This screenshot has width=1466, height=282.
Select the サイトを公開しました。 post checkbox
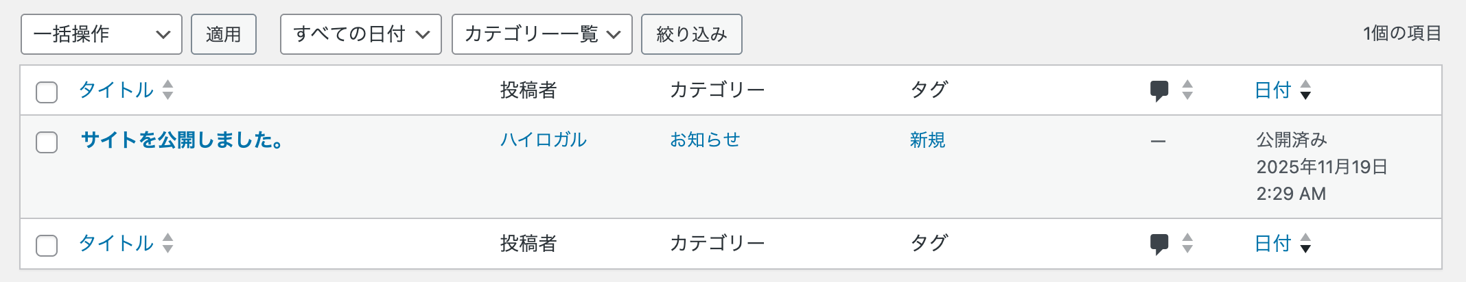(x=47, y=142)
